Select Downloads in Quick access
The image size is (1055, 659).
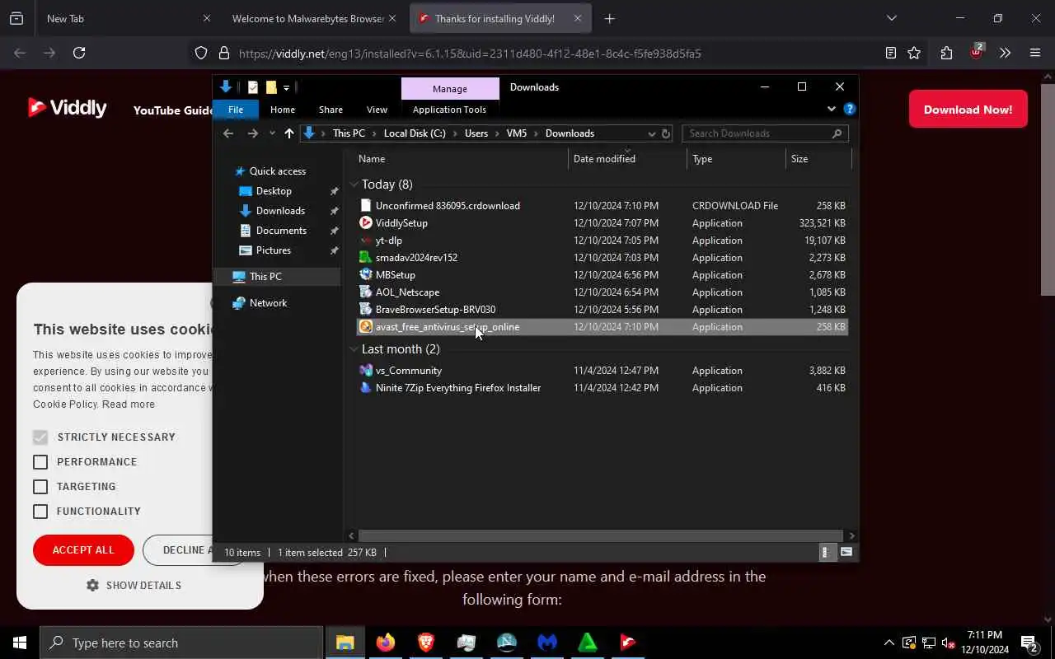[x=280, y=211]
